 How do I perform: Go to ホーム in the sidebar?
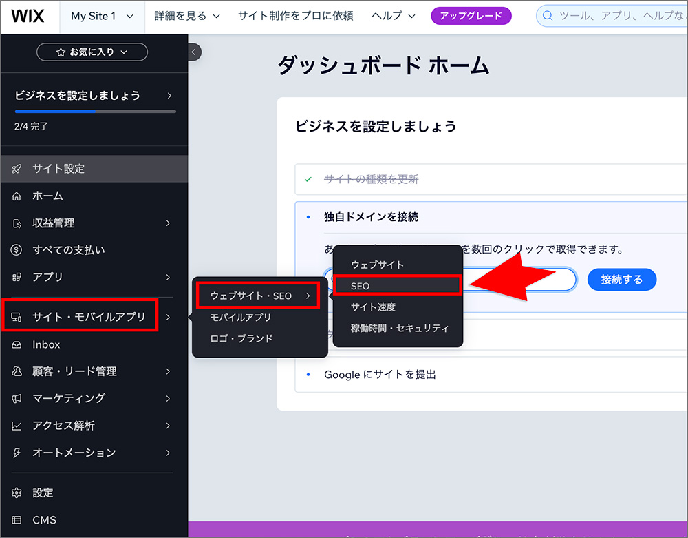[94, 196]
